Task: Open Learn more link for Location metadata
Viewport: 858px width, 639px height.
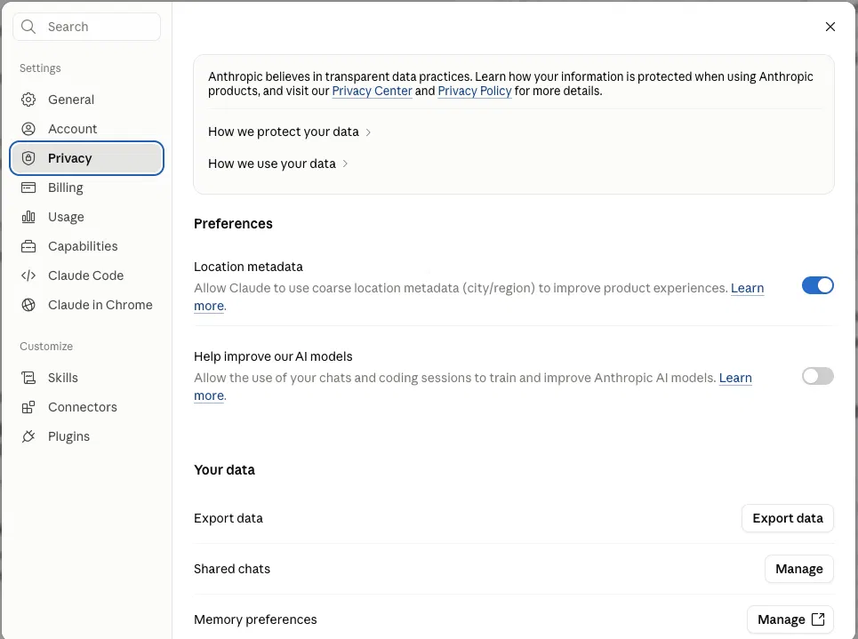Action: pyautogui.click(x=747, y=288)
